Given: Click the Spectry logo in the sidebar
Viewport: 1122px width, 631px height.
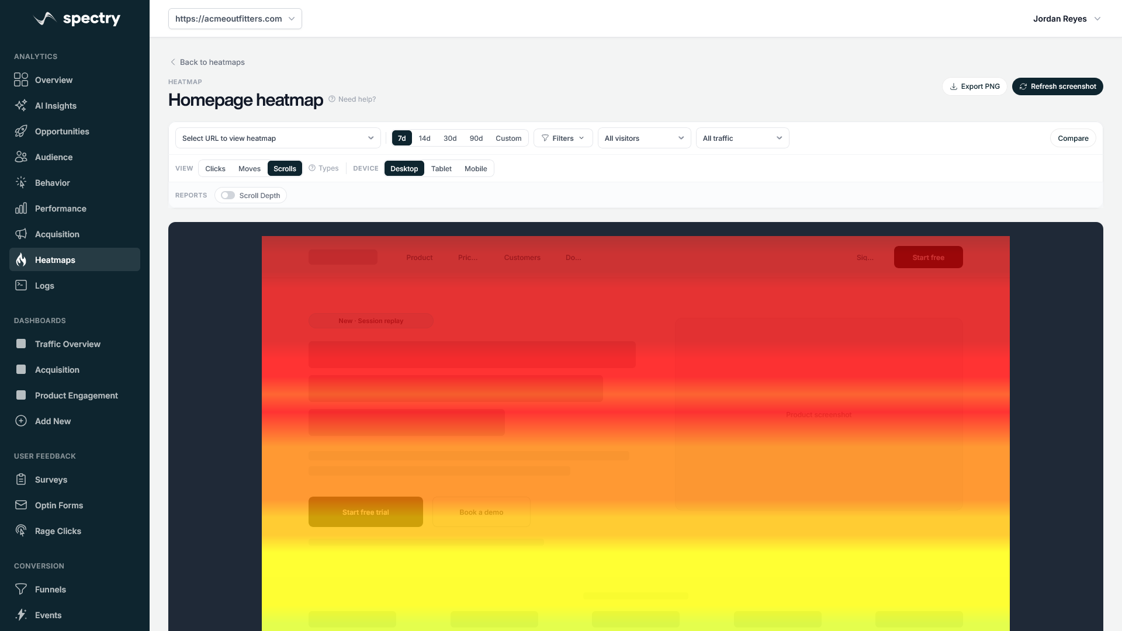Looking at the screenshot, I should tap(77, 19).
